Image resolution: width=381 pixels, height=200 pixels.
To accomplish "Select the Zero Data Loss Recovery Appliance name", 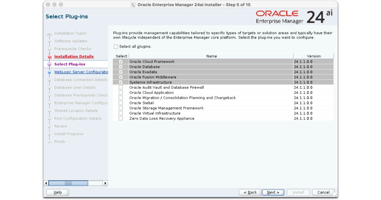I will (x=211, y=118).
